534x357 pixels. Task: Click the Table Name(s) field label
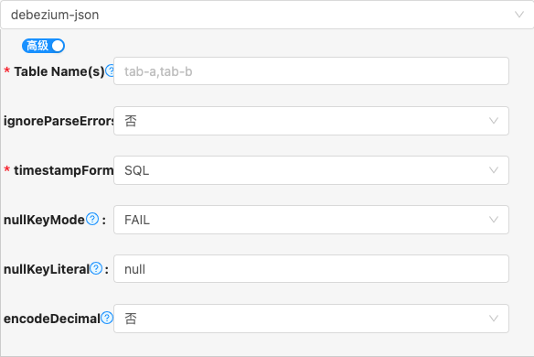tap(59, 71)
